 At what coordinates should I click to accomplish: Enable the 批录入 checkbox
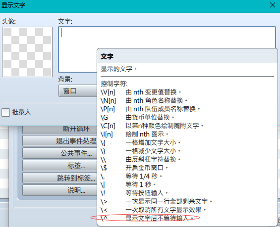6,113
